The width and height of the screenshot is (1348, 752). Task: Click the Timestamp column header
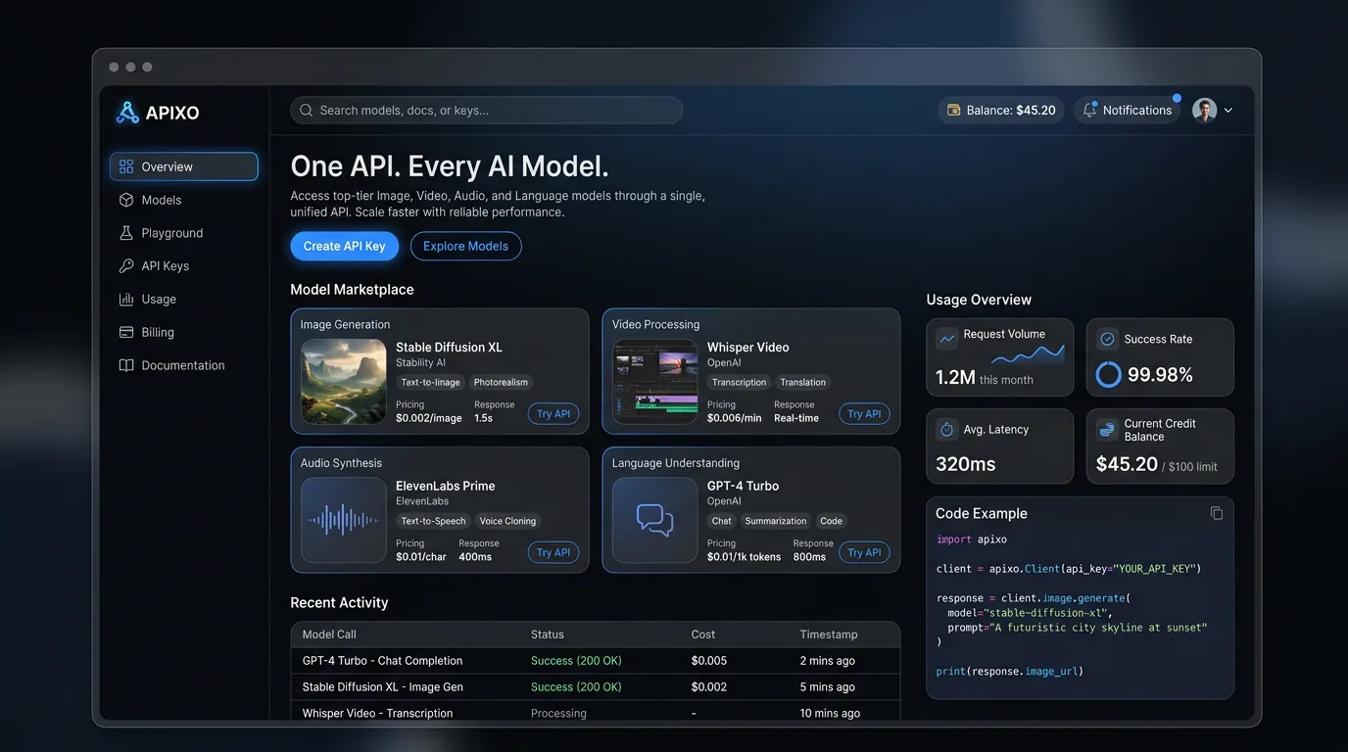[x=829, y=634]
